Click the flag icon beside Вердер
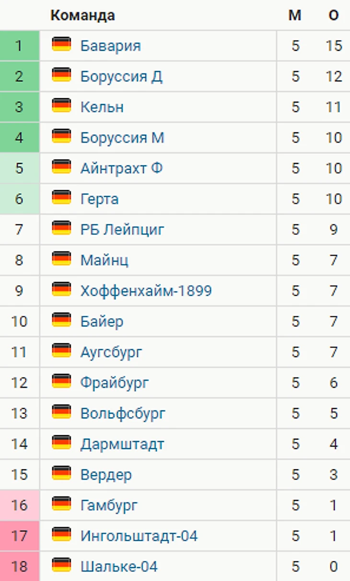Image resolution: width=350 pixels, height=581 pixels. point(61,474)
